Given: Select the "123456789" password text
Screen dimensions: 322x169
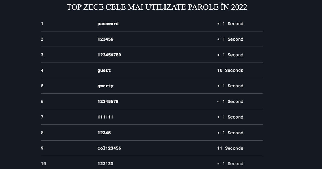Looking at the screenshot, I should pyautogui.click(x=109, y=55).
